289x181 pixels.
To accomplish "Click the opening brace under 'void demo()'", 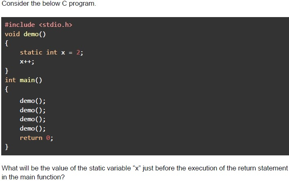I will coord(7,44).
